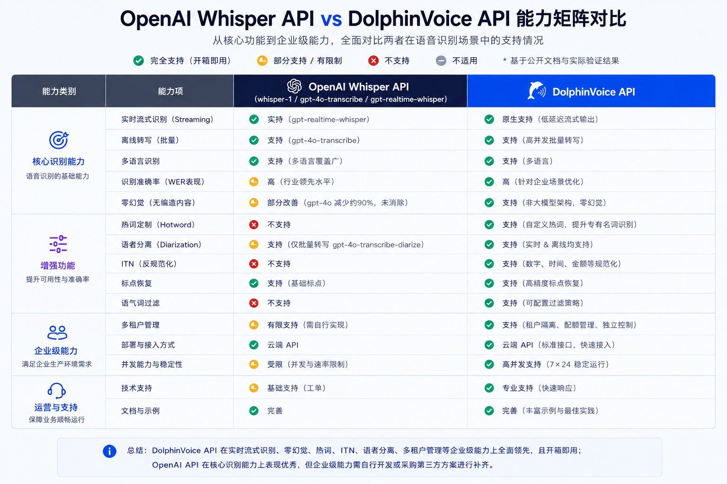The height and width of the screenshot is (484, 727).
Task: Click green check beside OpenAI 云端 API
Action: pyautogui.click(x=254, y=345)
